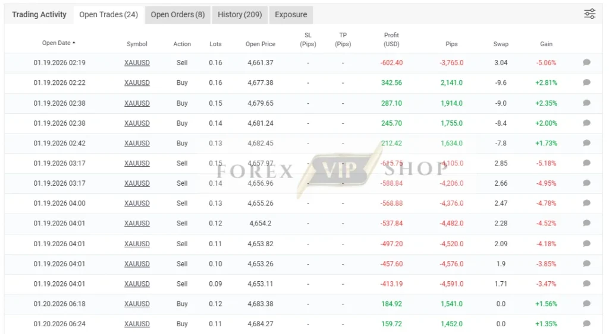This screenshot has height=334, width=609.
Task: Sort by the Profit (USD) column header
Action: [391, 40]
